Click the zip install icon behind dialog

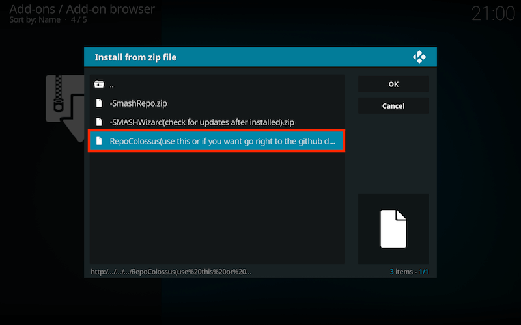(x=64, y=109)
